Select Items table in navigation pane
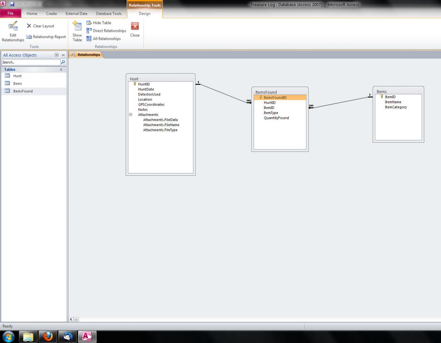 click(34, 83)
